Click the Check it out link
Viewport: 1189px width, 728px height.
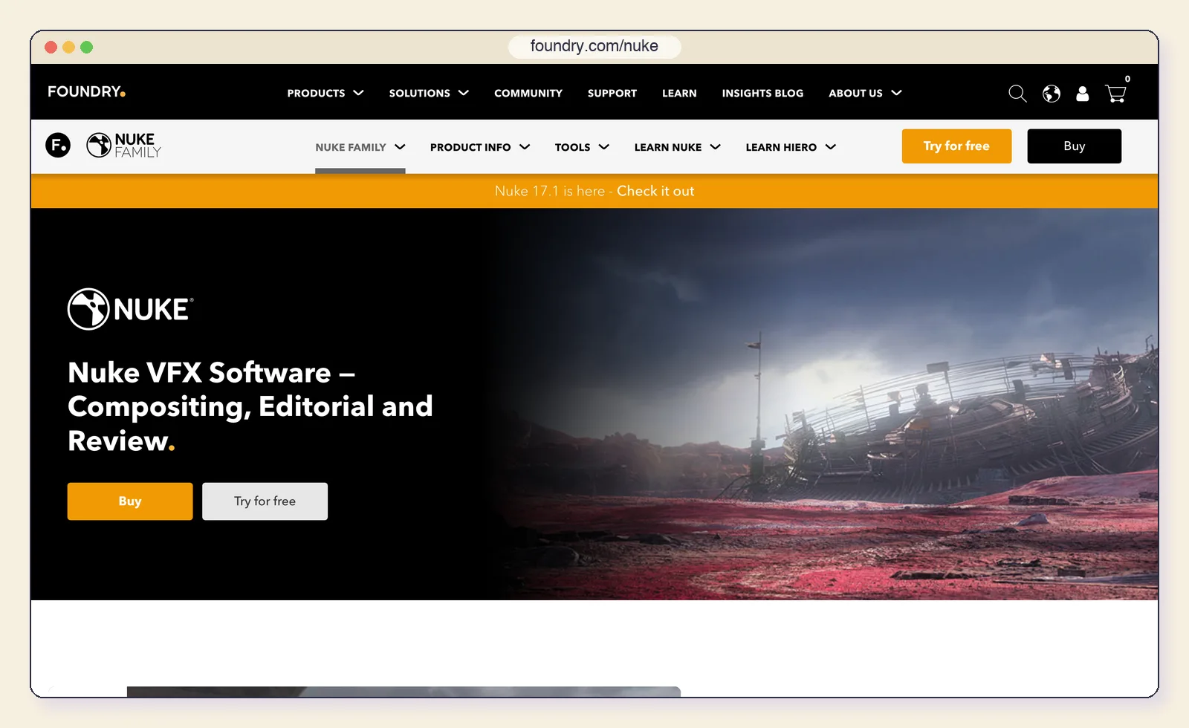click(655, 191)
